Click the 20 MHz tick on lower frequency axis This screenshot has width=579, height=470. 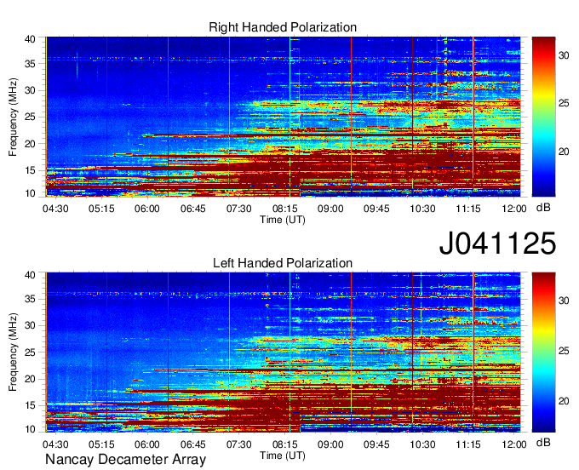pyautogui.click(x=30, y=379)
